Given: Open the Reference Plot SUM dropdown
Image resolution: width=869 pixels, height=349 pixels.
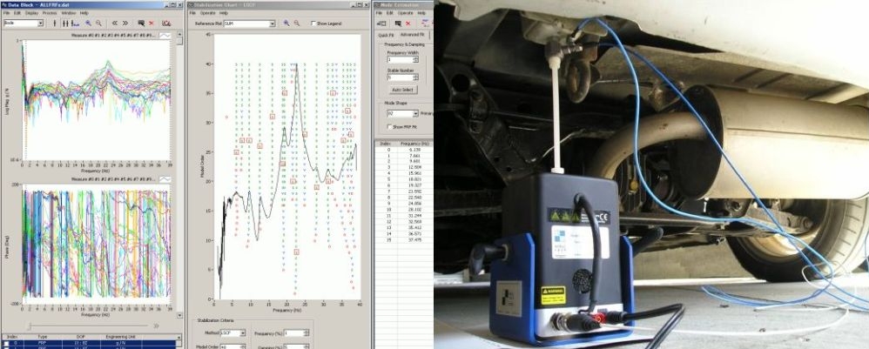Looking at the screenshot, I should pyautogui.click(x=273, y=23).
